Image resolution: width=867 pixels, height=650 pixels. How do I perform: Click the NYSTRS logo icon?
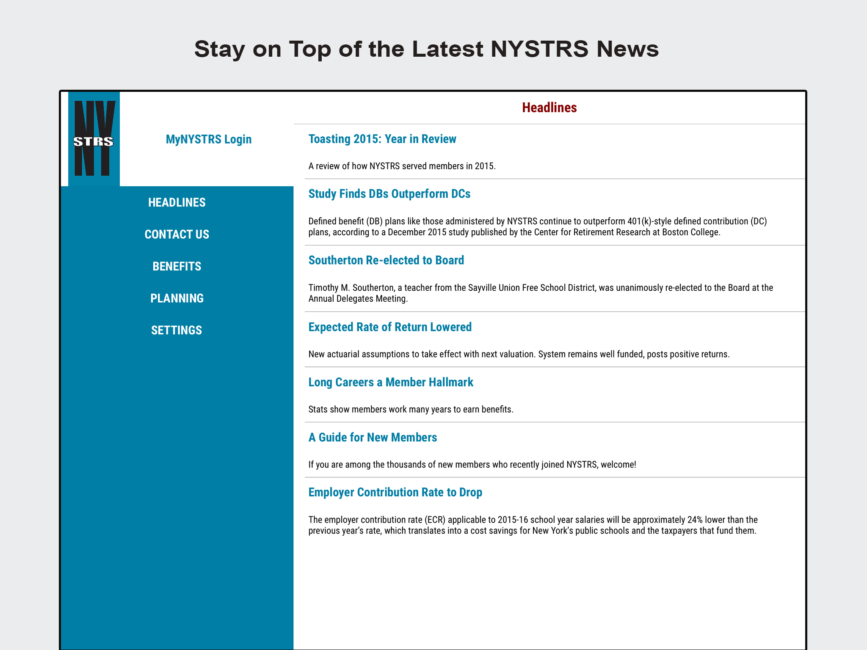[x=94, y=139]
